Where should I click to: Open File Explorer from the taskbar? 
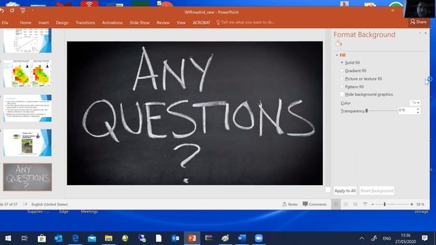[x=108, y=238]
